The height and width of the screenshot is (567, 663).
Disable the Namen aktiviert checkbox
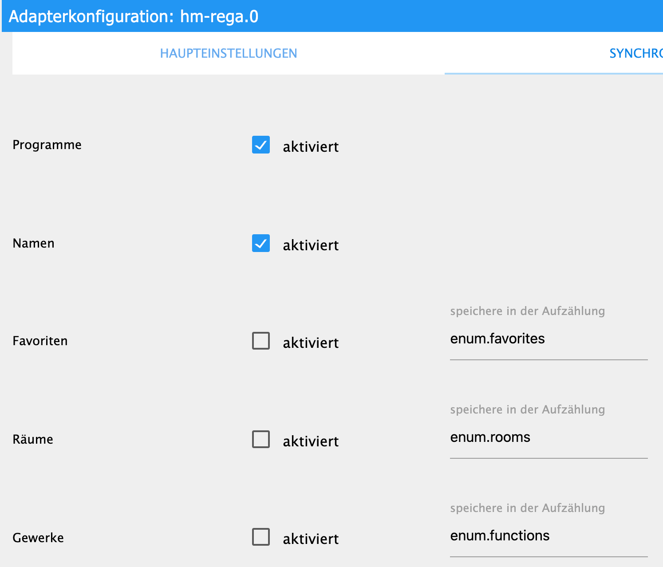click(261, 244)
